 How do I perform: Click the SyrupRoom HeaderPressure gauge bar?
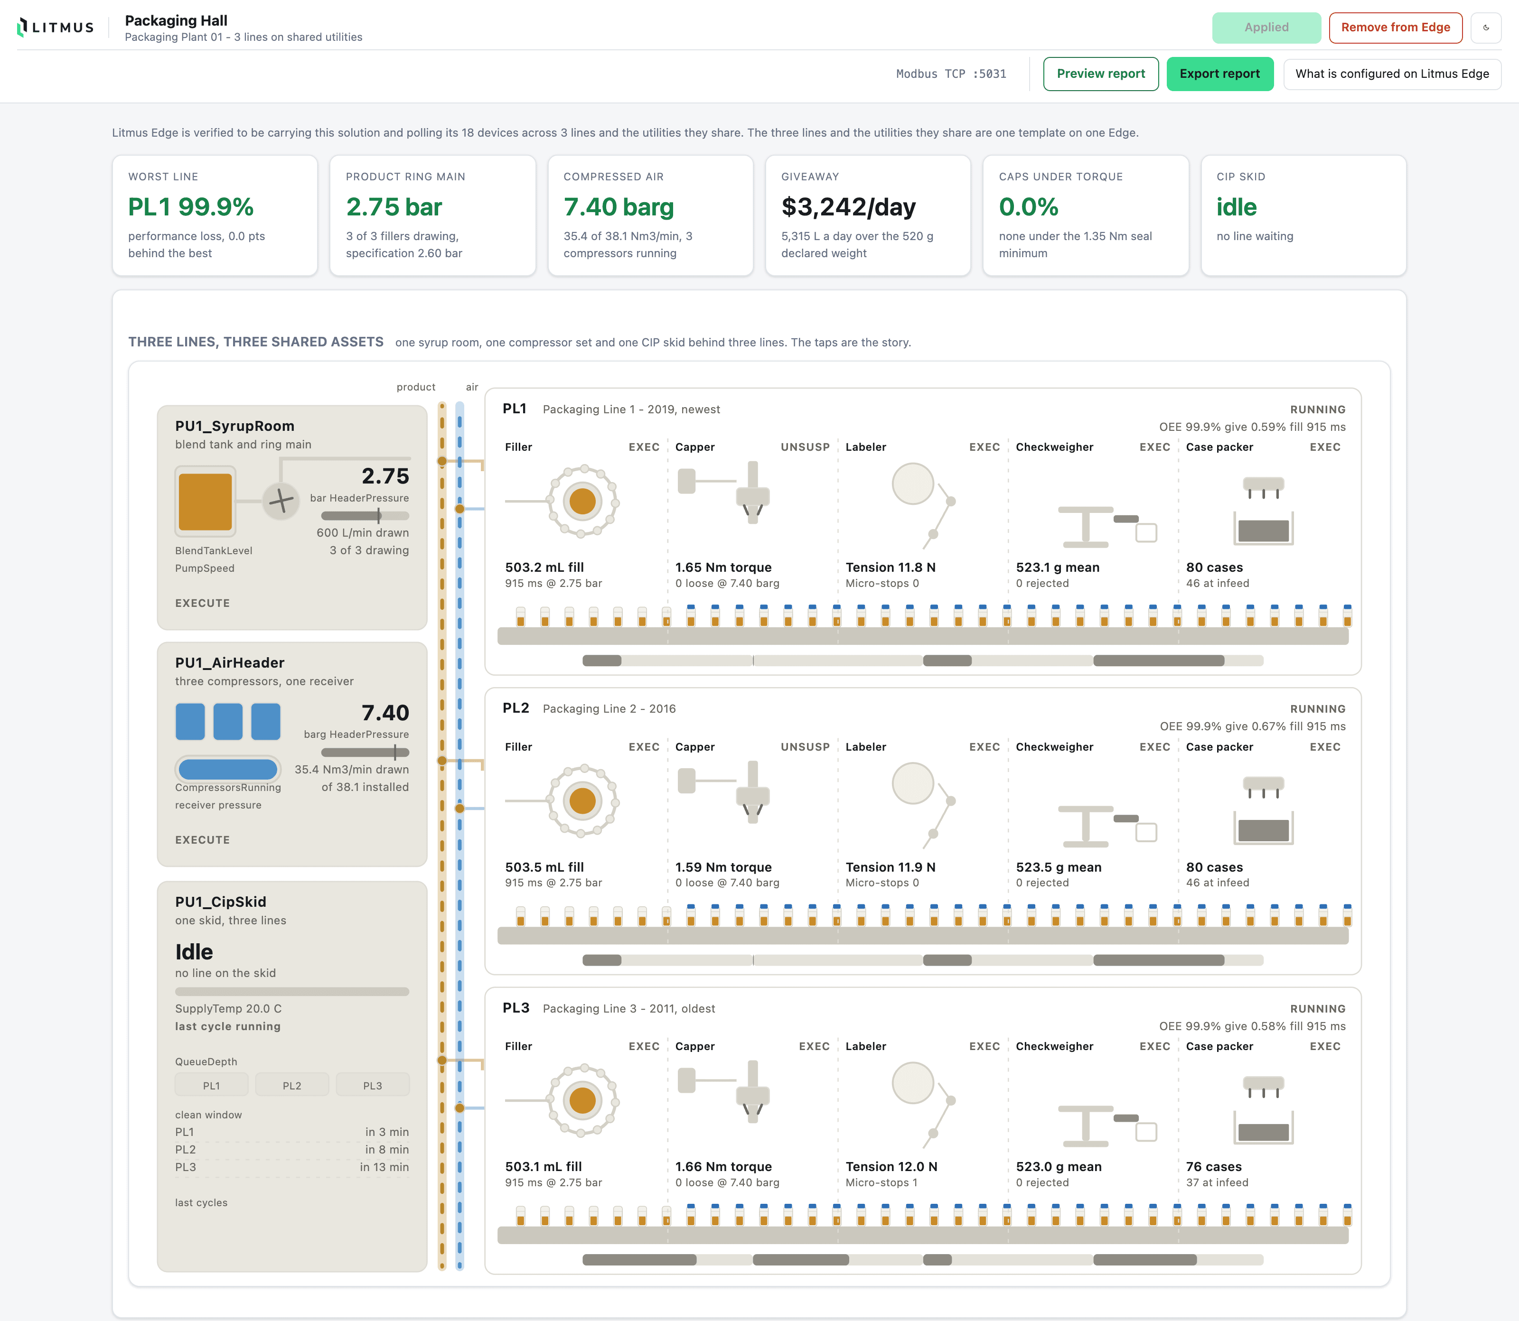[365, 515]
